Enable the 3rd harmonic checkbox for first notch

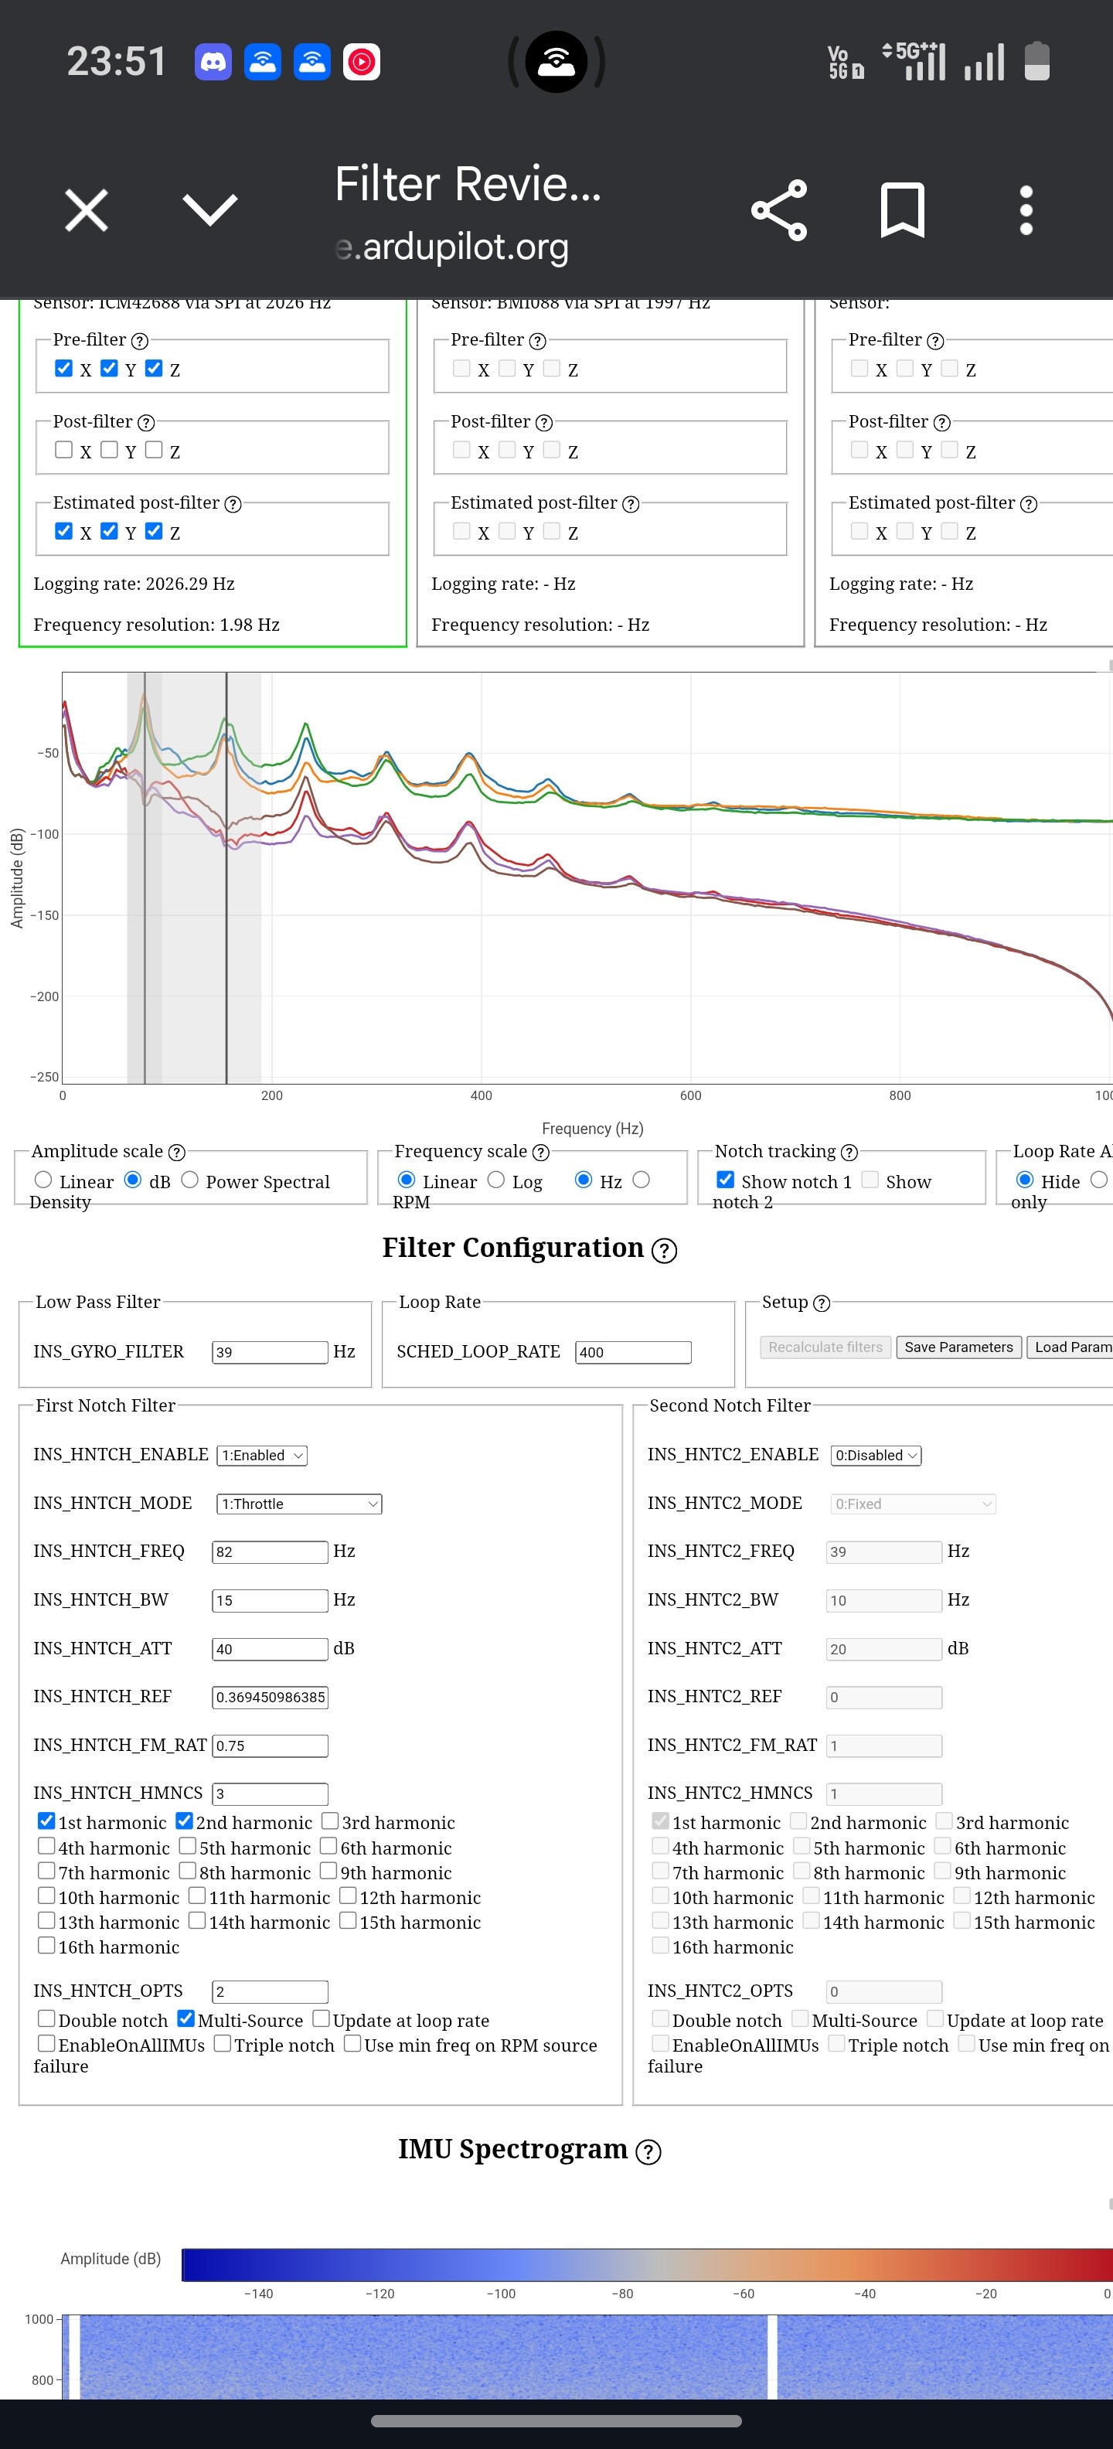click(x=331, y=1821)
